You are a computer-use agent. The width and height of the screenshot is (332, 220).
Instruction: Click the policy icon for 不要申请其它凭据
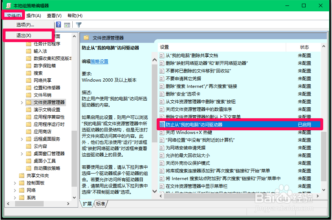(162, 79)
